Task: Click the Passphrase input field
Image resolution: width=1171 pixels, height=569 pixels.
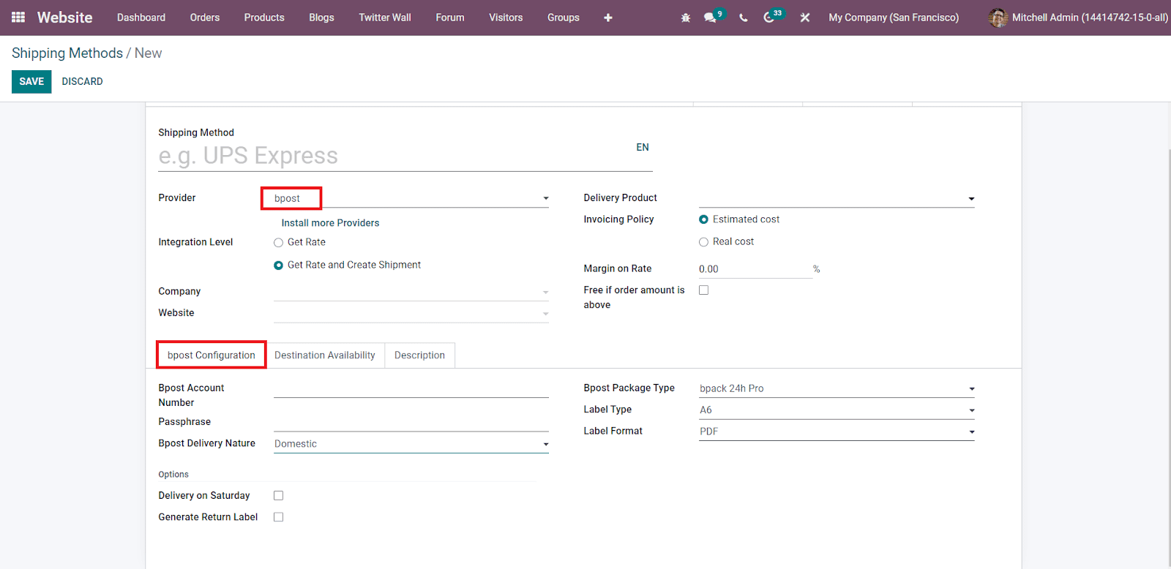Action: tap(411, 422)
